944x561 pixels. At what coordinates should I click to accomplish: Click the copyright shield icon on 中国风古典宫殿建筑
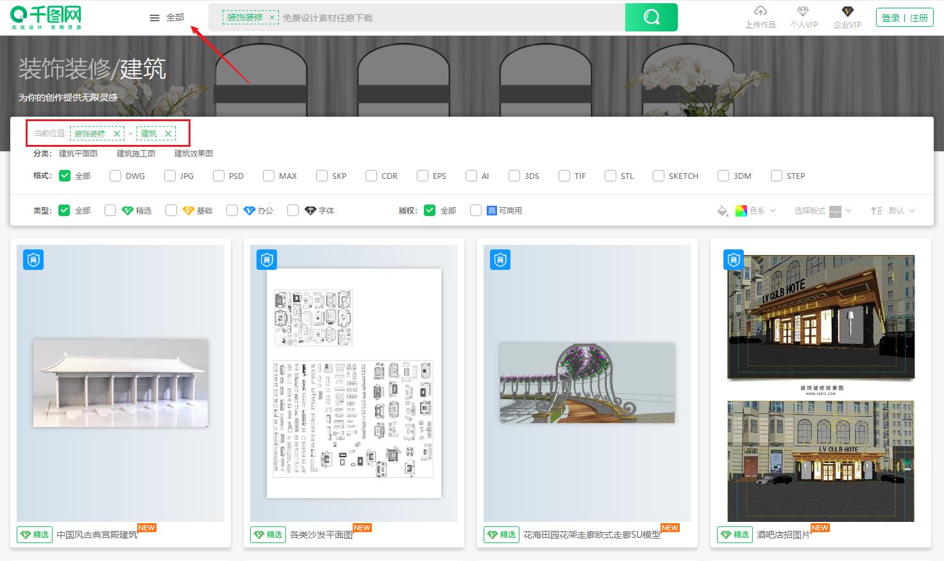[x=33, y=260]
